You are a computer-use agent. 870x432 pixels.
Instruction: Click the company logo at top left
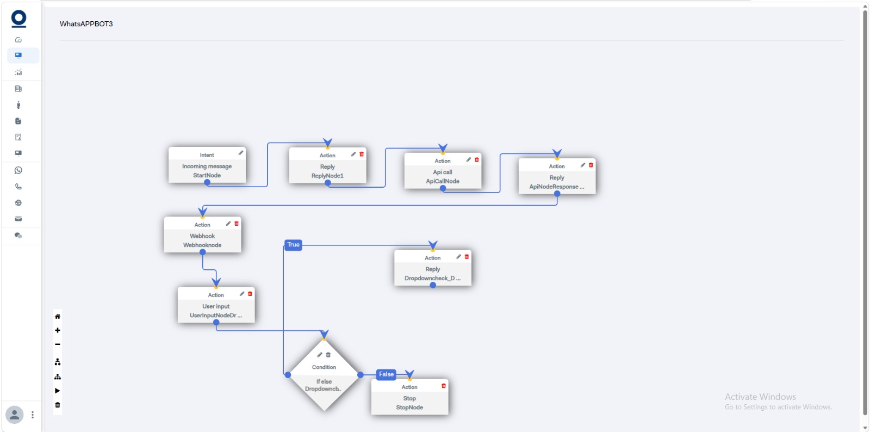(x=18, y=18)
